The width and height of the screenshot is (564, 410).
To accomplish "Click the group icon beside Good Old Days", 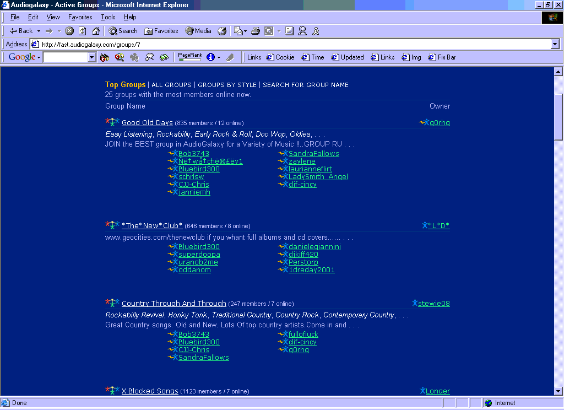I will click(x=112, y=122).
